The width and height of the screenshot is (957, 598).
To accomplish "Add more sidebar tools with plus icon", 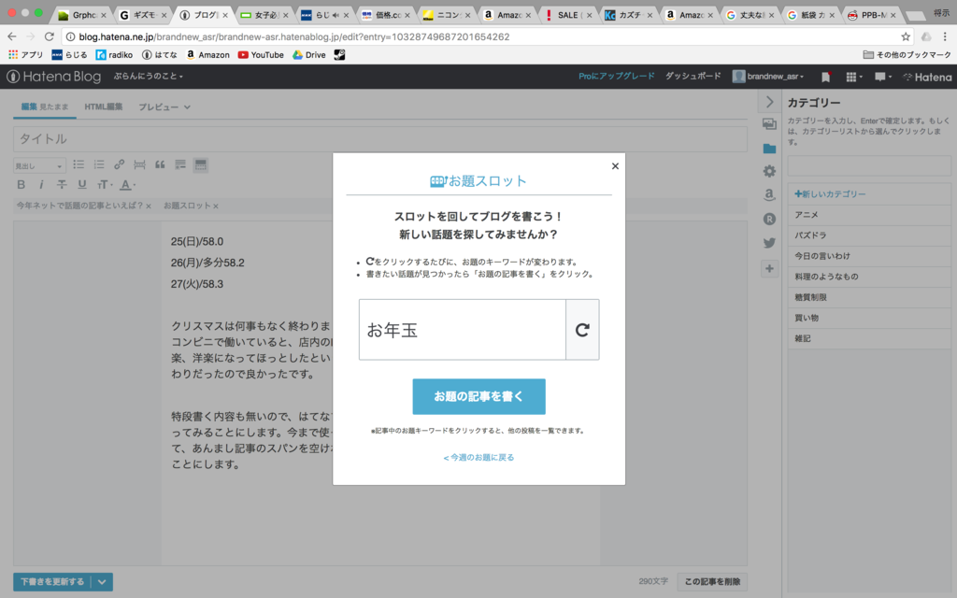I will tap(769, 268).
